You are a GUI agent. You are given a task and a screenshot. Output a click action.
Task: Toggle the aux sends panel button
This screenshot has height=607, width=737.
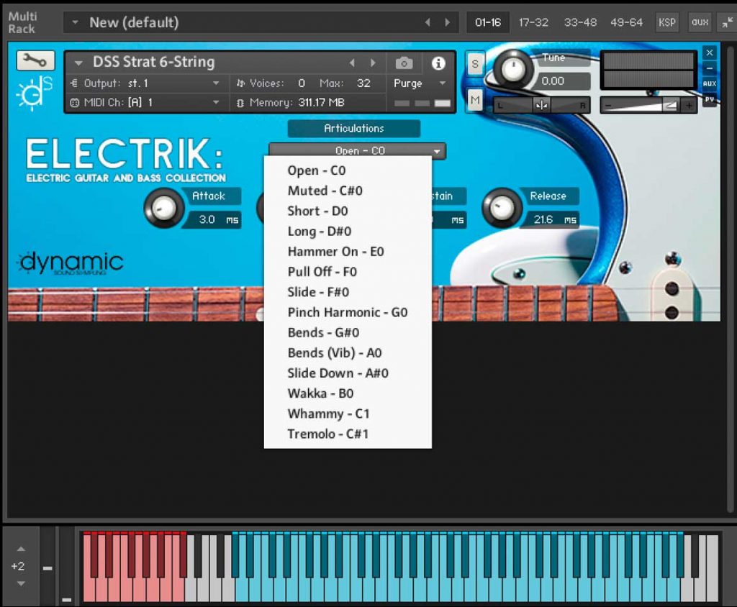tap(700, 22)
